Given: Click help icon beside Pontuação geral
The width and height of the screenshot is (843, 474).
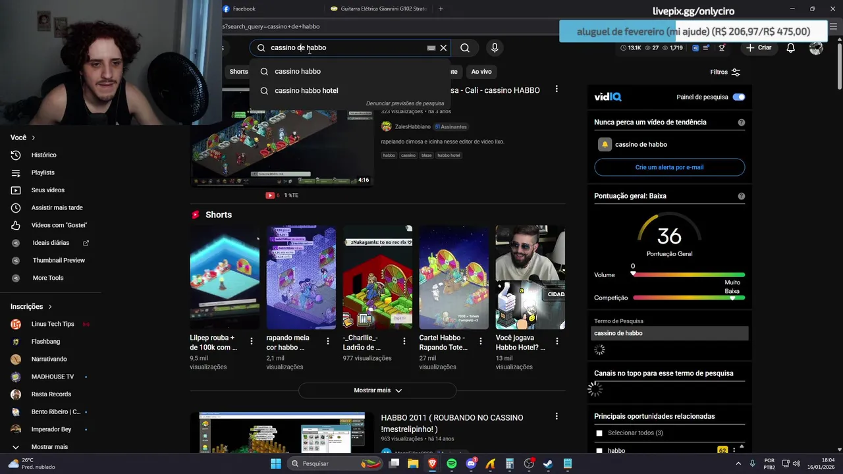Looking at the screenshot, I should pos(742,196).
